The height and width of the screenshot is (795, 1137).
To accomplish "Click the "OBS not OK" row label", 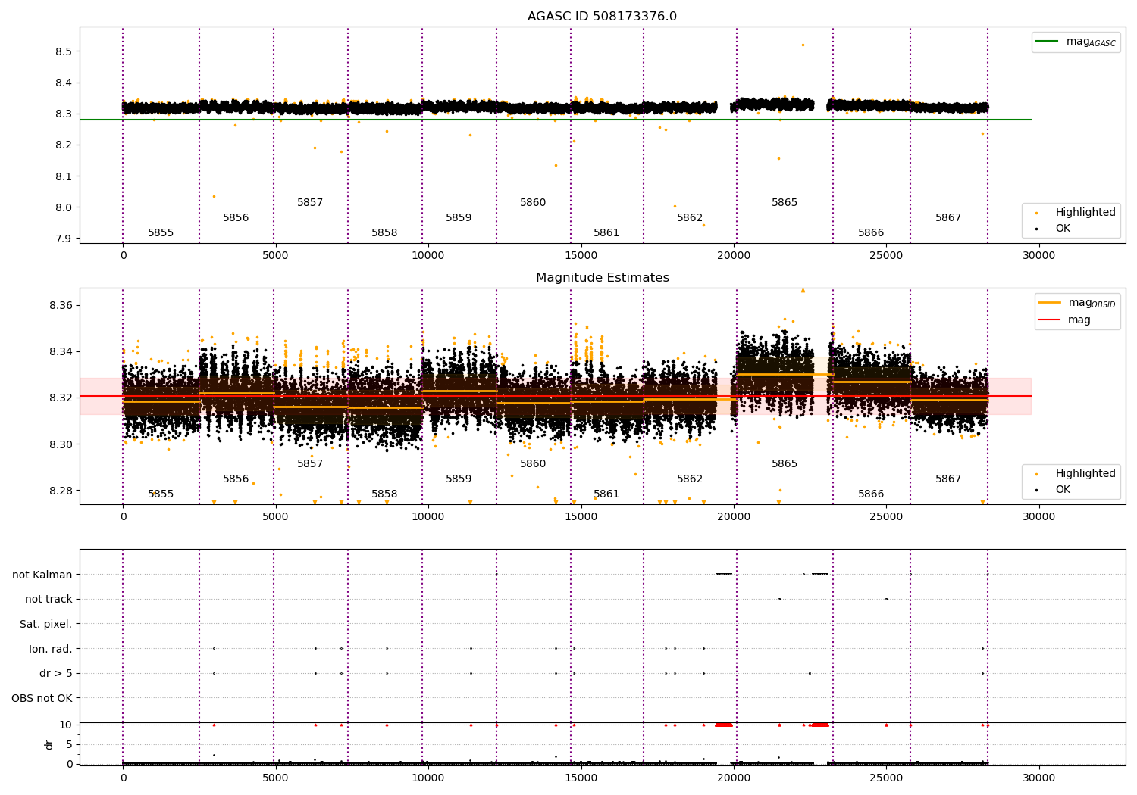I will (x=42, y=698).
